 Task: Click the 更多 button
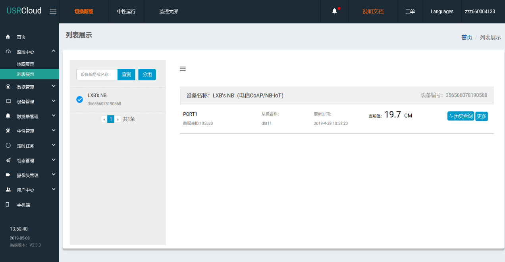[x=482, y=116]
